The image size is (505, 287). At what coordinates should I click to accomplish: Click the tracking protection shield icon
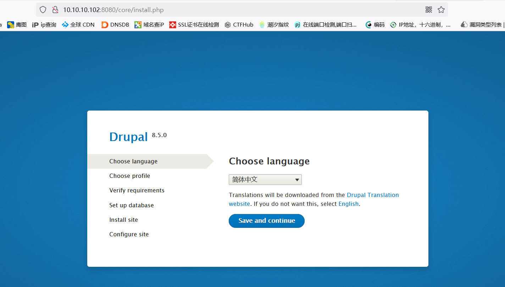pos(43,10)
